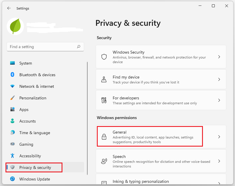Screen dimensions: 235x186
Task: Open the Personalization category
Action: [x=33, y=98]
